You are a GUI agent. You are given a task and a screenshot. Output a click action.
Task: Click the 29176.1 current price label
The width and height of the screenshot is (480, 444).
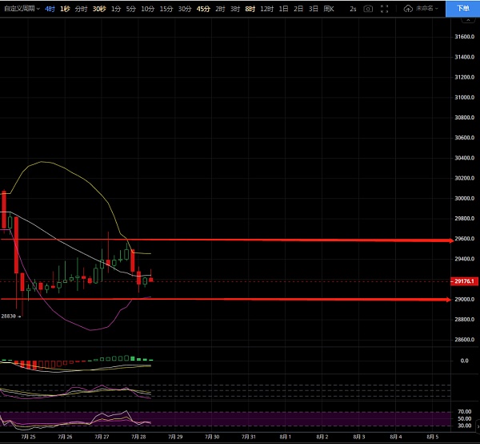[x=464, y=281]
